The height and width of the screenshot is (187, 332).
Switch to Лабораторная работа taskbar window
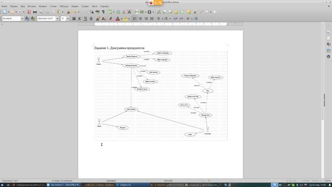(29, 185)
